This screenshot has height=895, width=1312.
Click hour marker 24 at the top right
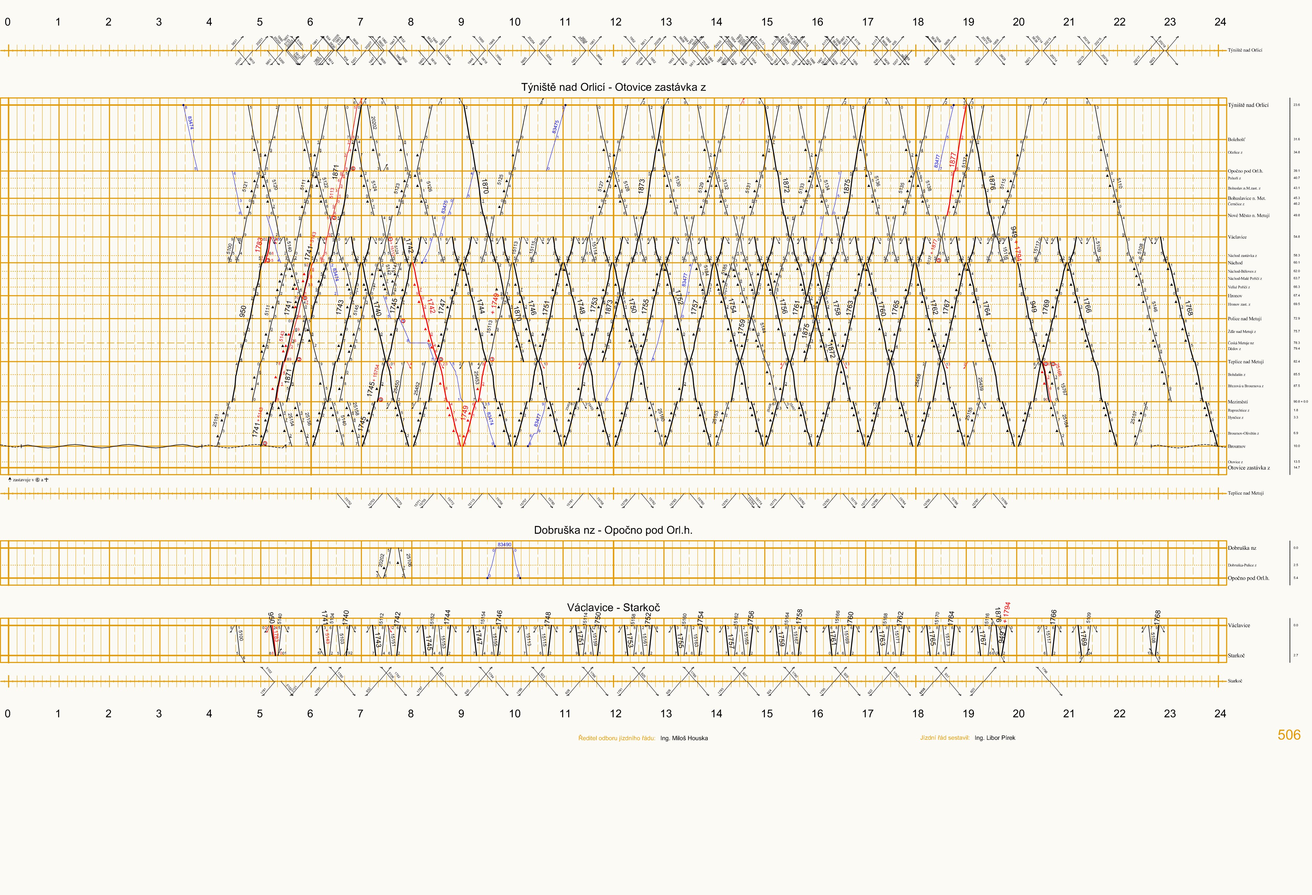1220,22
